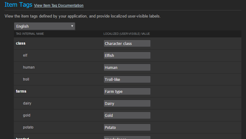The image size is (246, 139).
Task: Select the gold tag internal name
Action: [26, 115]
